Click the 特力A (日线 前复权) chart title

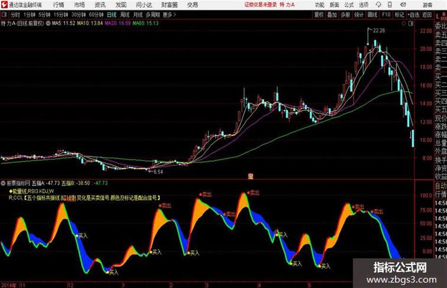click(x=23, y=23)
